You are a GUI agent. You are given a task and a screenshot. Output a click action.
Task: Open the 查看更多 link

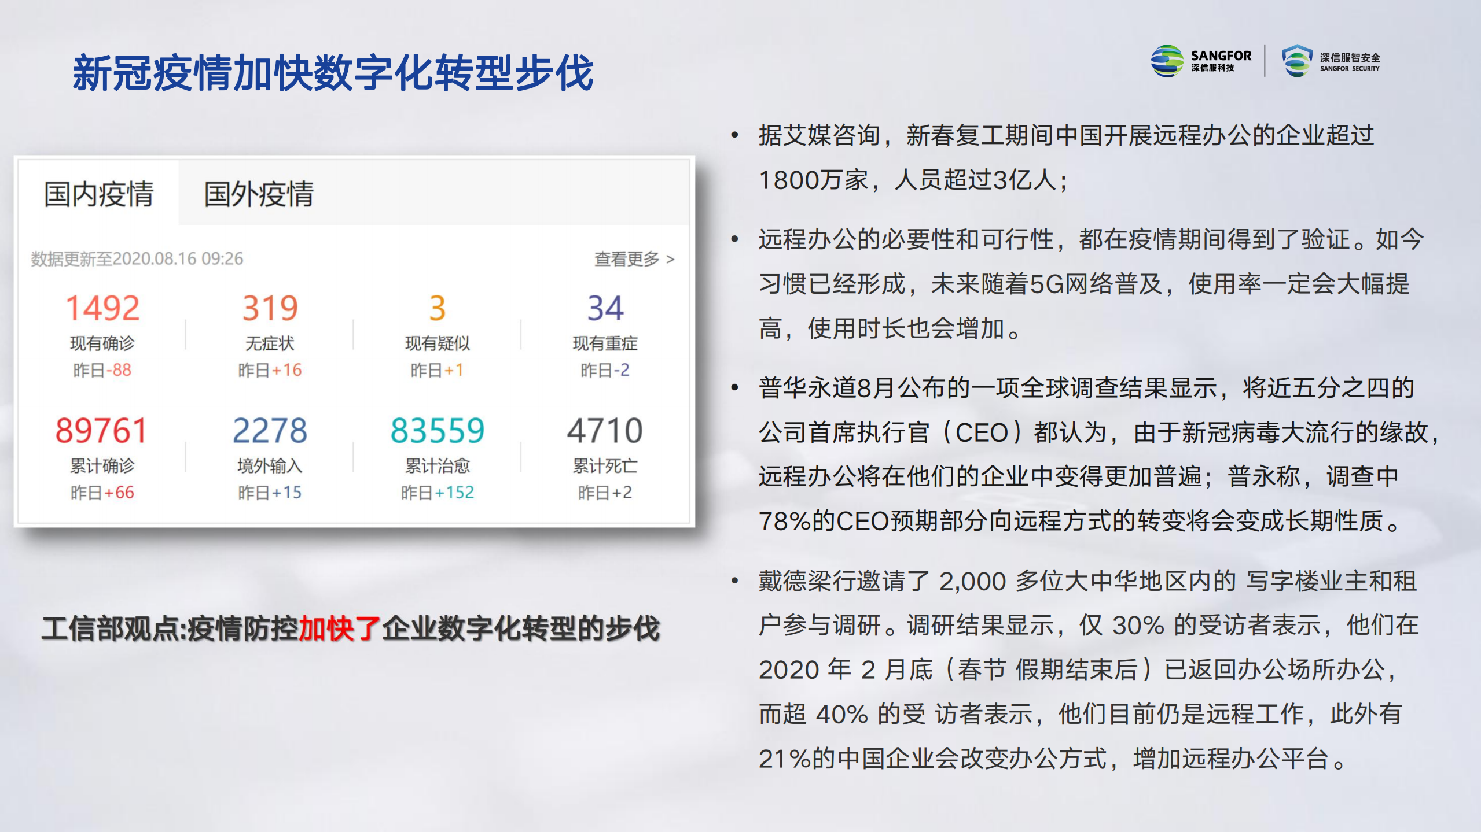(625, 260)
